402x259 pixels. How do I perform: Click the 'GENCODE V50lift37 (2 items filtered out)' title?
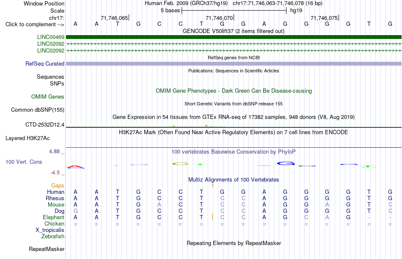234,31
